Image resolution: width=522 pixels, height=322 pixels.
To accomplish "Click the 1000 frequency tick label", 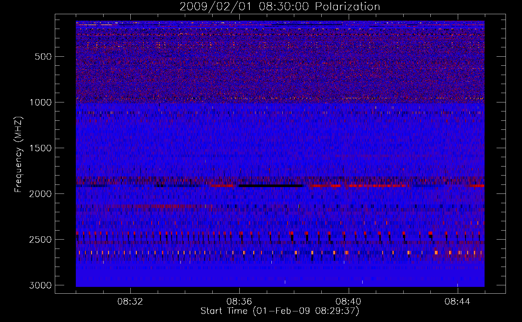I will click(x=40, y=102).
